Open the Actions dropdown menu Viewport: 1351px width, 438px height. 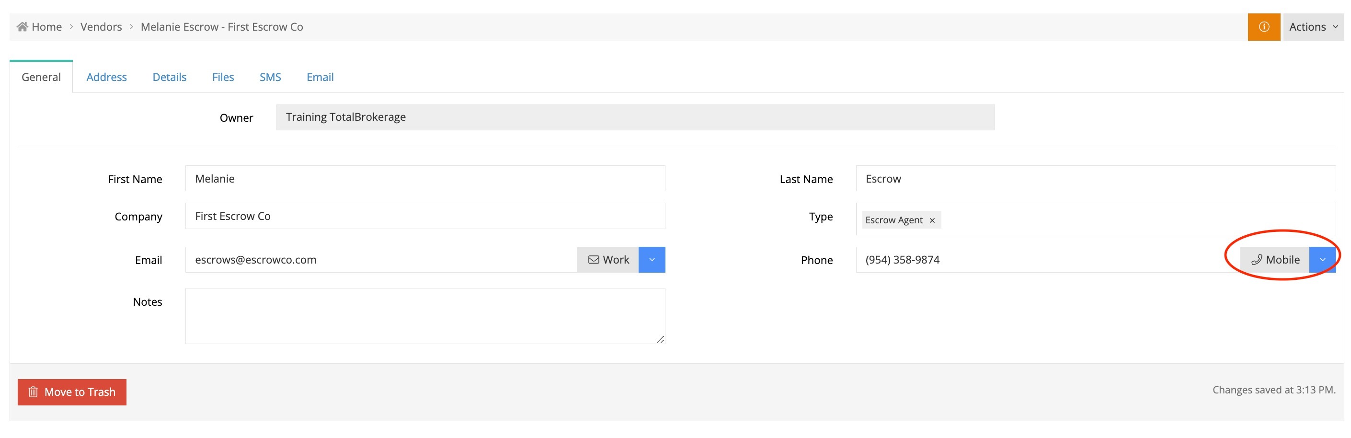pos(1313,27)
